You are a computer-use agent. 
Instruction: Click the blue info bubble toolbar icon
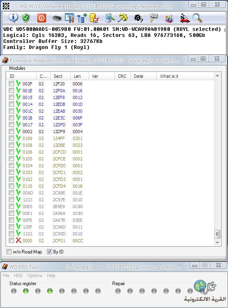pyautogui.click(x=13, y=18)
